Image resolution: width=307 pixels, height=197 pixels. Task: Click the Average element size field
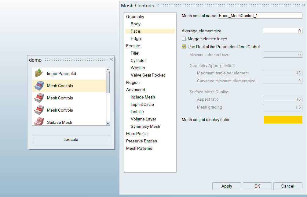[x=282, y=31]
